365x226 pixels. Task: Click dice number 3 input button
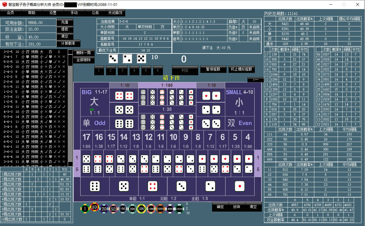[122, 71]
